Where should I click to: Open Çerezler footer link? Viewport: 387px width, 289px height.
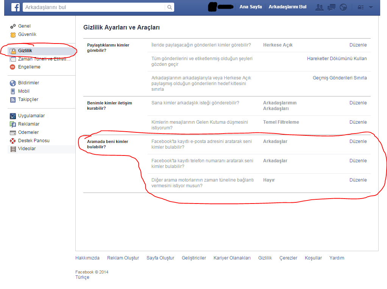click(288, 258)
